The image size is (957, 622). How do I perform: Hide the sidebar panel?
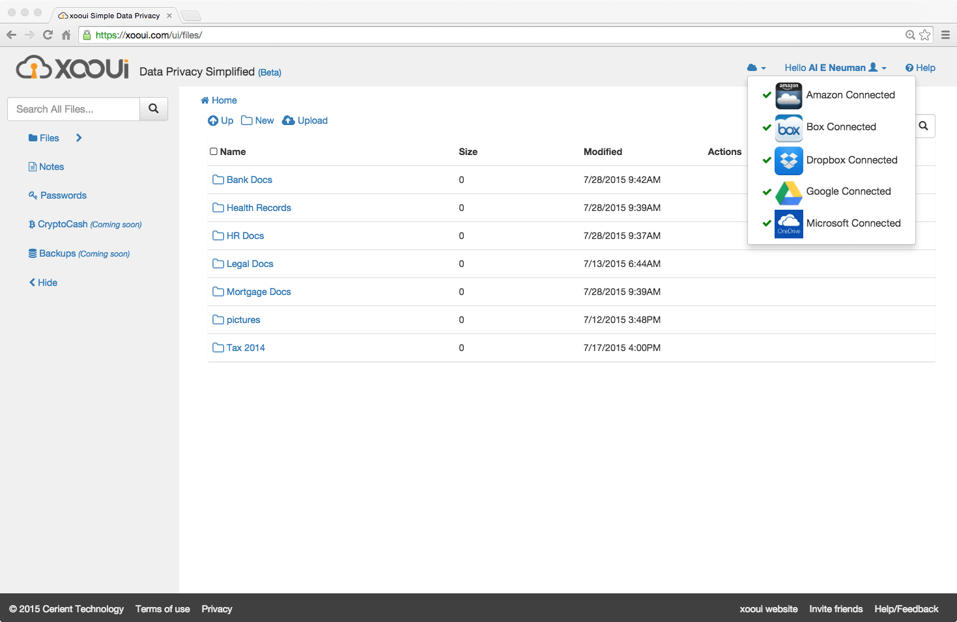click(43, 283)
